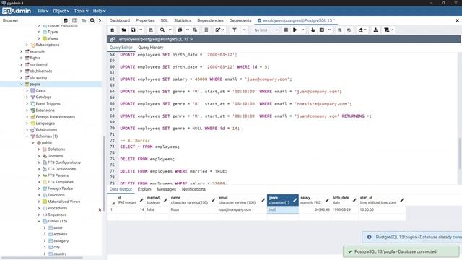Click the select-all corner cell of result grid
The width and height of the screenshot is (462, 260).
pos(111,200)
